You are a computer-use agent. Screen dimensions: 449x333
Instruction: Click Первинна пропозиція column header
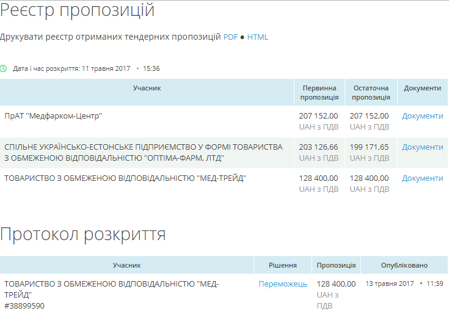tap(319, 92)
